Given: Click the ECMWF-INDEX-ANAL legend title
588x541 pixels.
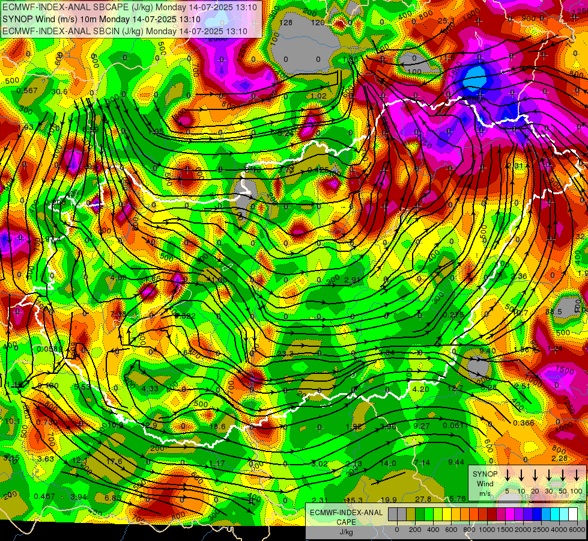Looking at the screenshot, I should pyautogui.click(x=346, y=513).
